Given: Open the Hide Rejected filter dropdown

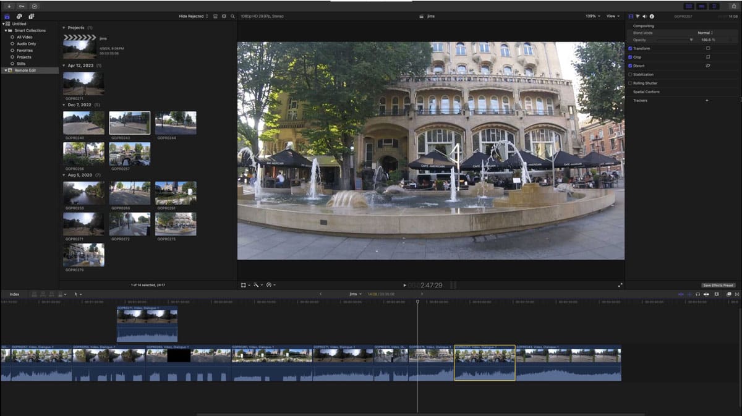Looking at the screenshot, I should (194, 16).
